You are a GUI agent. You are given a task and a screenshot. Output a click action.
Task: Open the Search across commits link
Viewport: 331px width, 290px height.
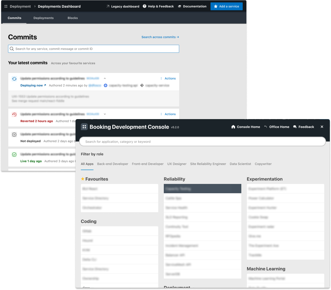point(160,37)
